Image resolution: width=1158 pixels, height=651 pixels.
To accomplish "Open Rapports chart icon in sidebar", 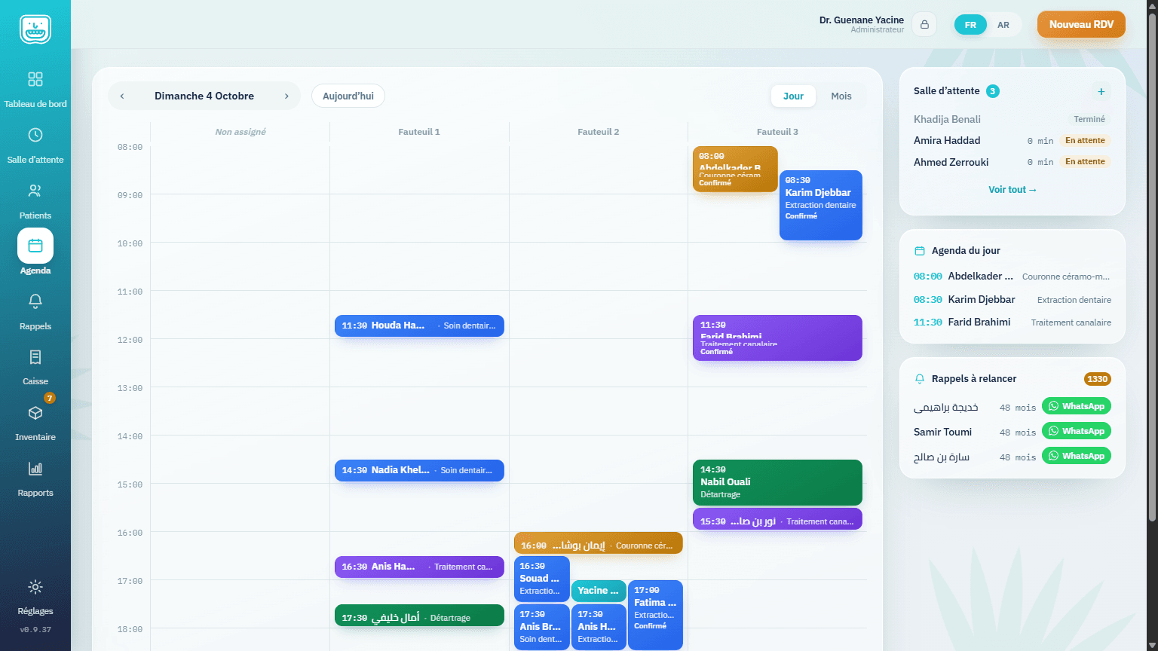I will (35, 469).
